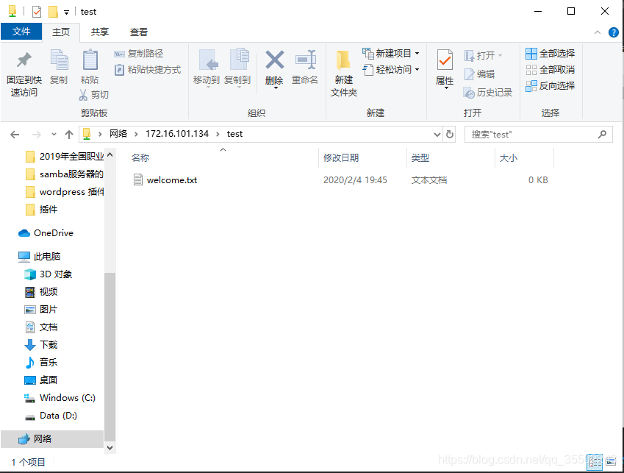Expand address bar history dropdown
Image resolution: width=624 pixels, height=473 pixels.
tap(437, 135)
